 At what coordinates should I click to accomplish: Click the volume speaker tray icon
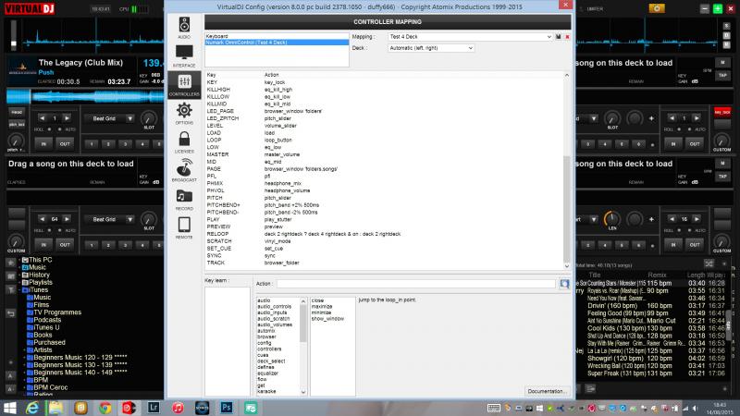tap(696, 409)
